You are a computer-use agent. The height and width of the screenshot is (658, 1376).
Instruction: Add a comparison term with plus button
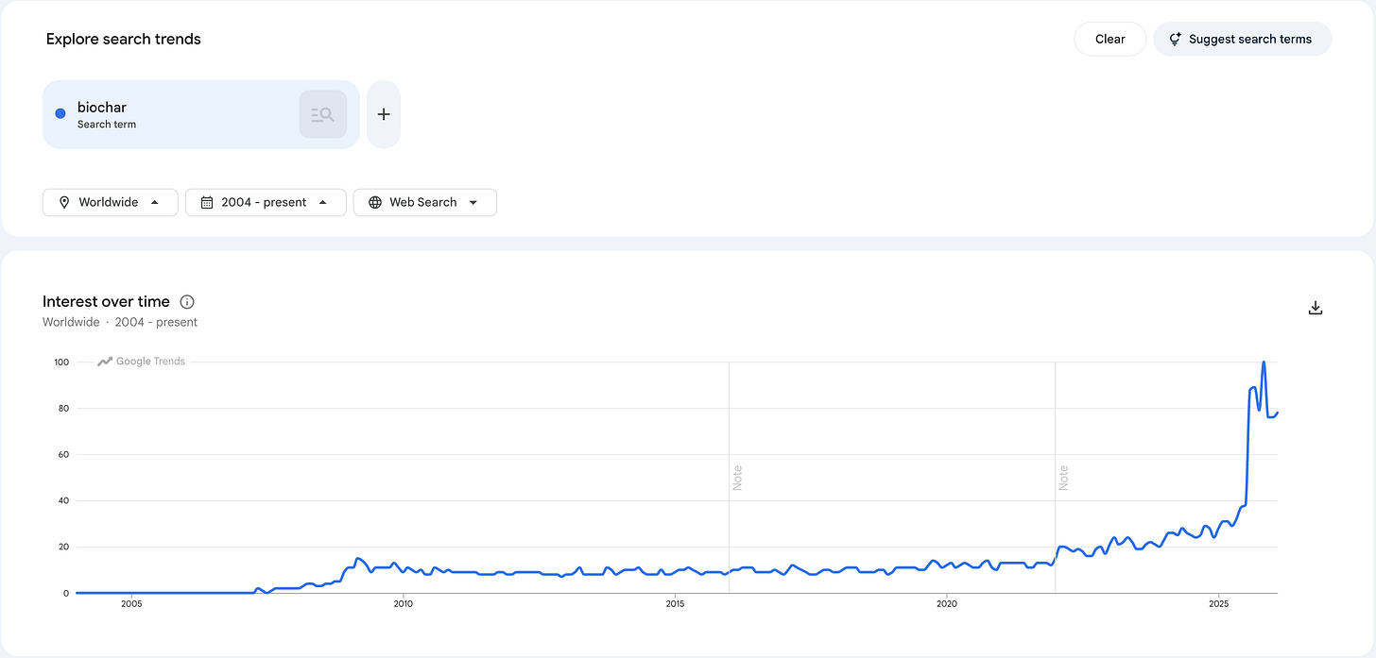tap(384, 114)
